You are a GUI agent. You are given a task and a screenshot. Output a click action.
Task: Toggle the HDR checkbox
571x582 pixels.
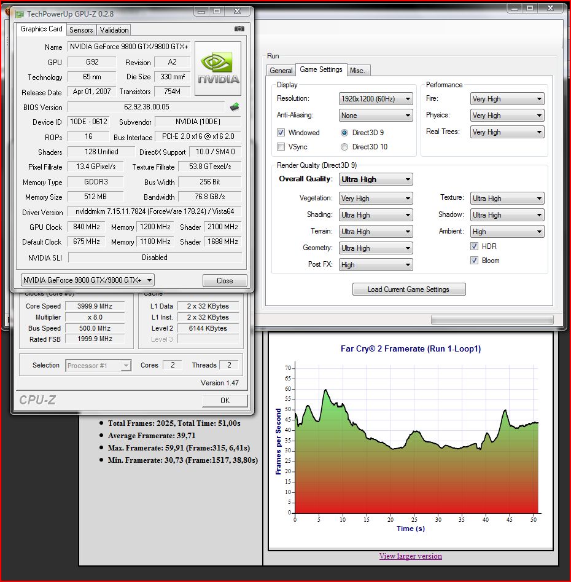(x=474, y=246)
